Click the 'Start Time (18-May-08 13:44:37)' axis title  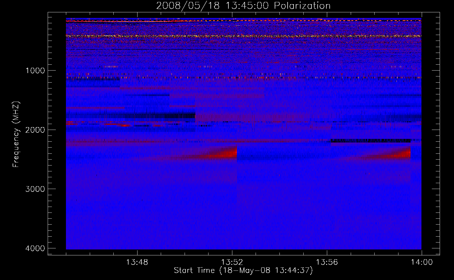(243, 270)
